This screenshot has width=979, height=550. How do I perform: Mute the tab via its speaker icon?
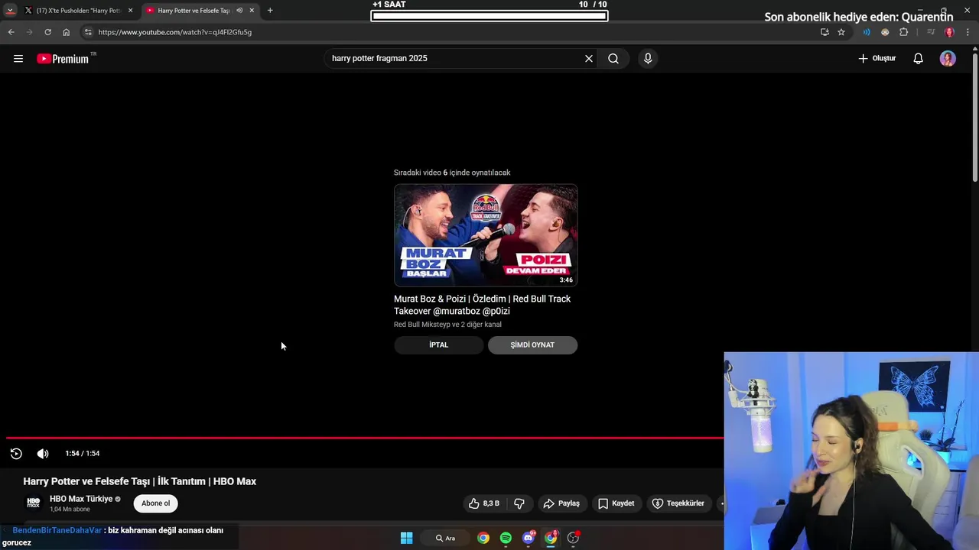pyautogui.click(x=239, y=11)
